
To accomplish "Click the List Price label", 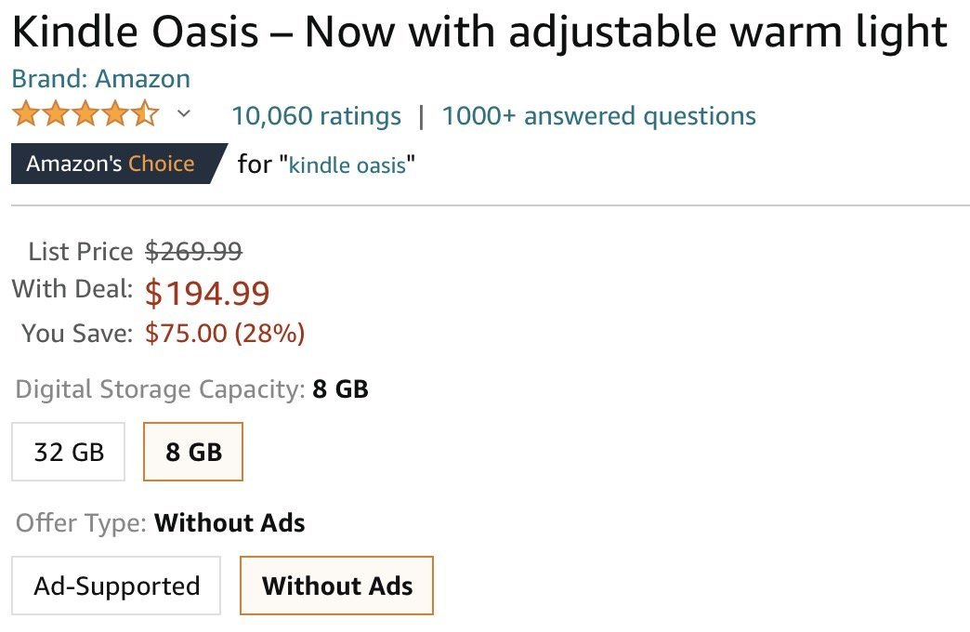I will (x=81, y=251).
